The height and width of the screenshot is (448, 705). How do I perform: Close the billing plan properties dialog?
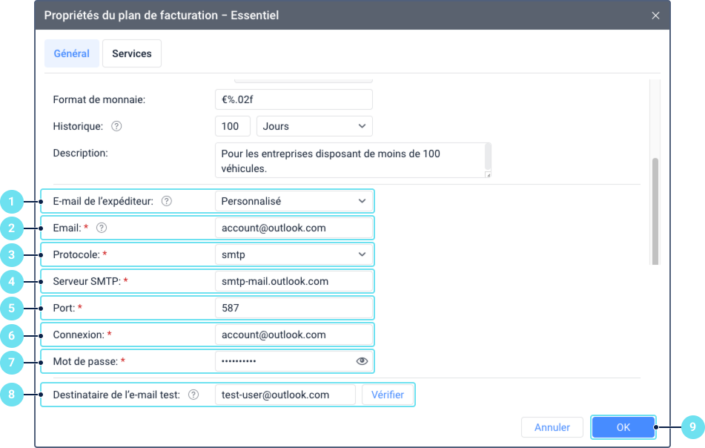click(655, 16)
